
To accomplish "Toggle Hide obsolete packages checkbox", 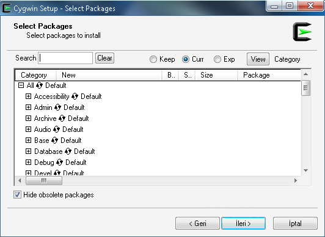I will pyautogui.click(x=17, y=195).
